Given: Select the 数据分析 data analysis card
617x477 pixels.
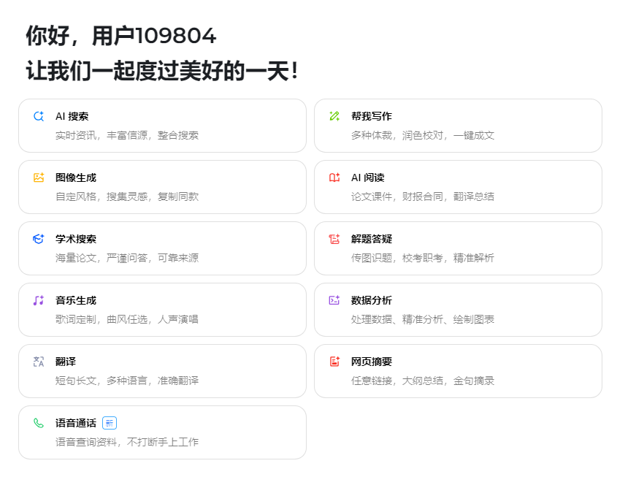Looking at the screenshot, I should [x=458, y=310].
